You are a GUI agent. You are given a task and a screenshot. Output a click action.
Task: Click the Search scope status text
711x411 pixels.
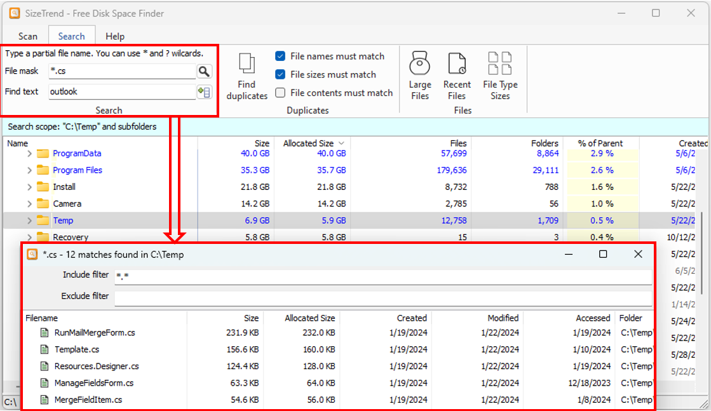[x=82, y=127]
